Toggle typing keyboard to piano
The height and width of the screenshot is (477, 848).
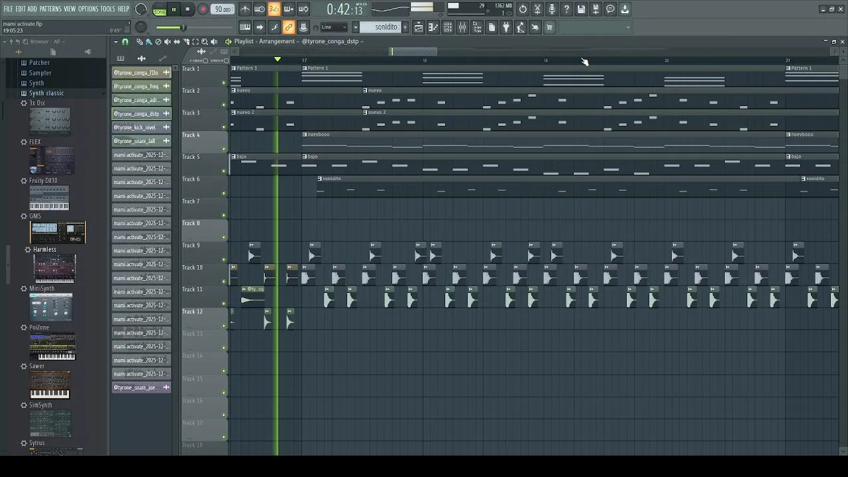coord(245,27)
